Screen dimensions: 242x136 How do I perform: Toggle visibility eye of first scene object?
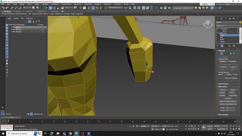pos(12,27)
